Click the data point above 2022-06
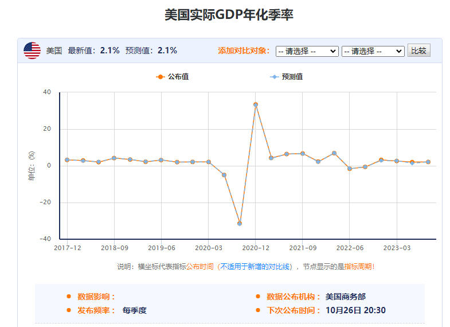This screenshot has width=450, height=327. pos(350,169)
